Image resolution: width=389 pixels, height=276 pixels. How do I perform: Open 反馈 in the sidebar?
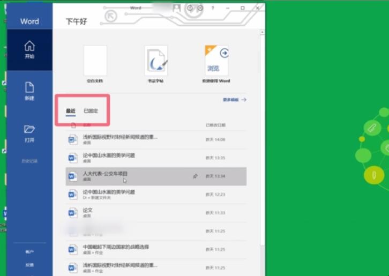pyautogui.click(x=29, y=265)
